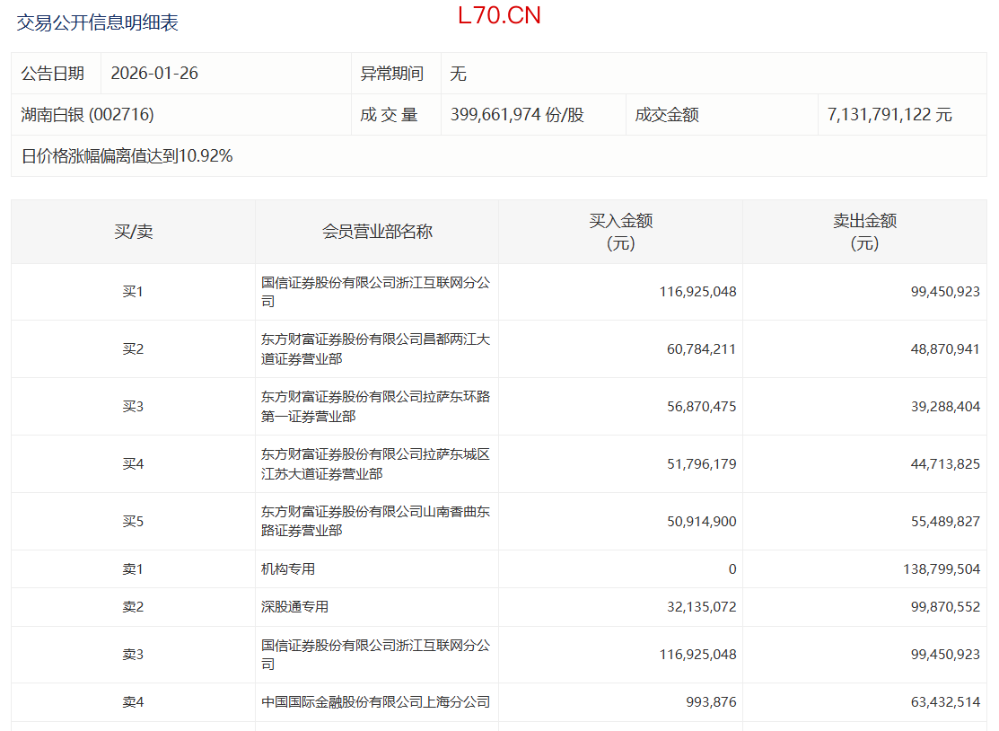Click the turnover amount 7,131,791,122 元 value
999x731 pixels.
[889, 115]
